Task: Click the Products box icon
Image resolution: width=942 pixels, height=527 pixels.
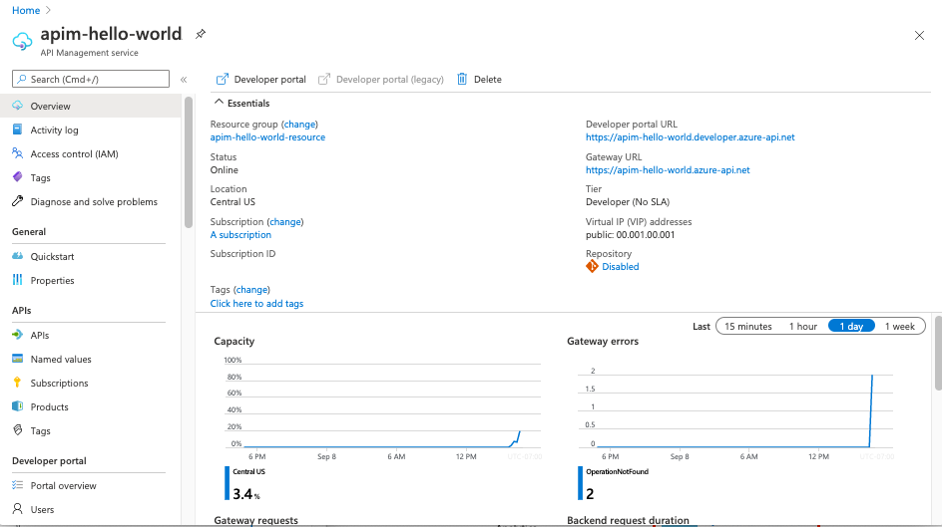Action: click(17, 406)
